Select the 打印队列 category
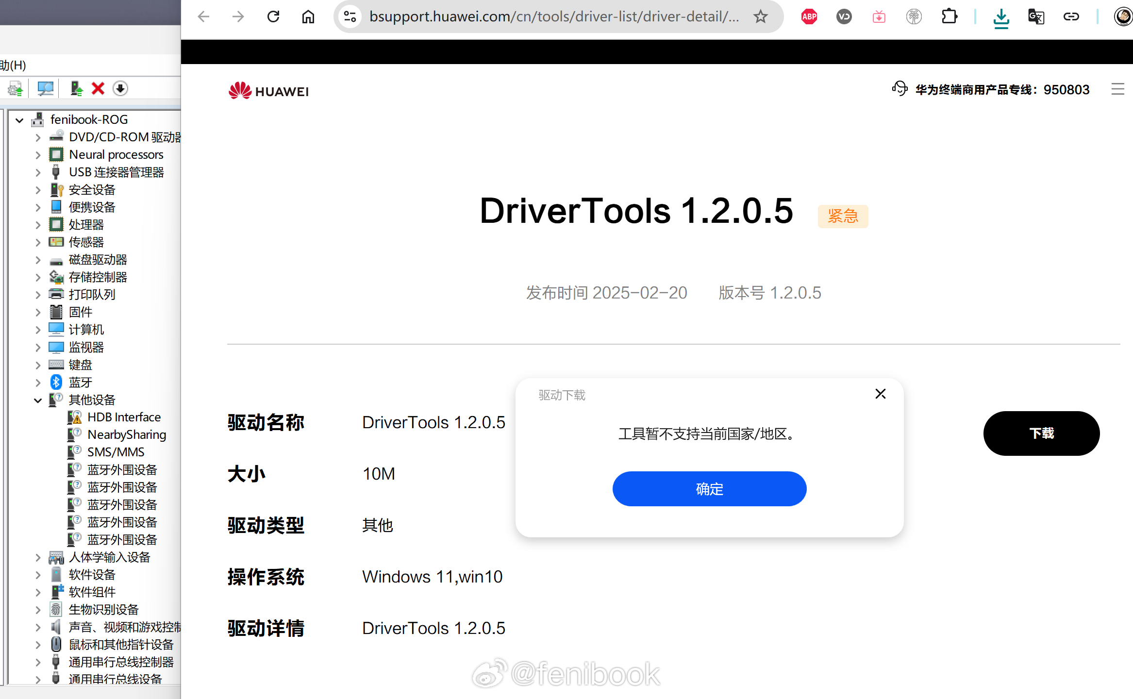Screen dimensions: 1133x699 (x=92, y=295)
